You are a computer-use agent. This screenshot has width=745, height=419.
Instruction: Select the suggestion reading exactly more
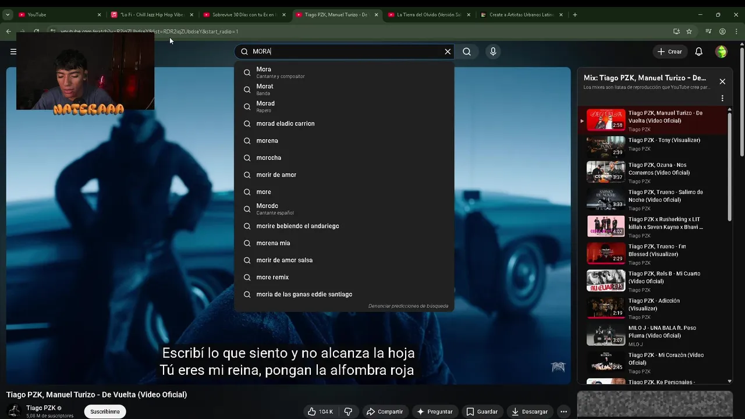344,191
